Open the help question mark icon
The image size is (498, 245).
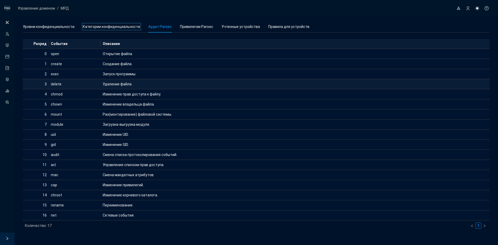pos(487,8)
